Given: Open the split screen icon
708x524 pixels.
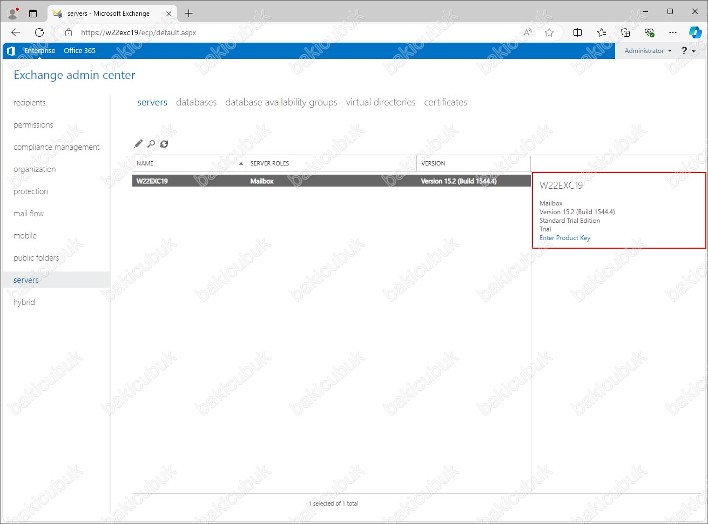Looking at the screenshot, I should point(577,32).
